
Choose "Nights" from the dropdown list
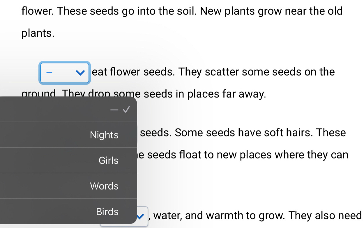[104, 135]
